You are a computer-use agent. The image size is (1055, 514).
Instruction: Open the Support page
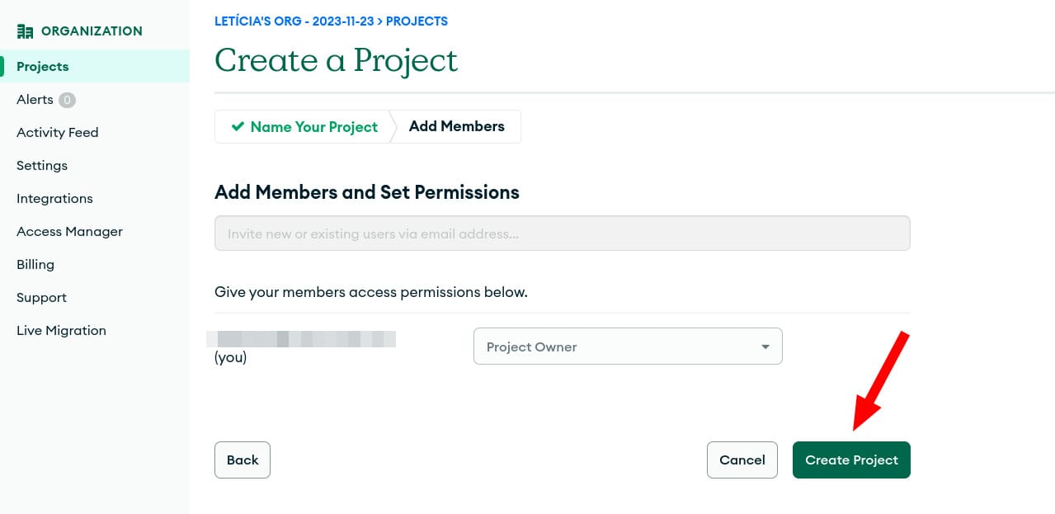[x=41, y=297]
